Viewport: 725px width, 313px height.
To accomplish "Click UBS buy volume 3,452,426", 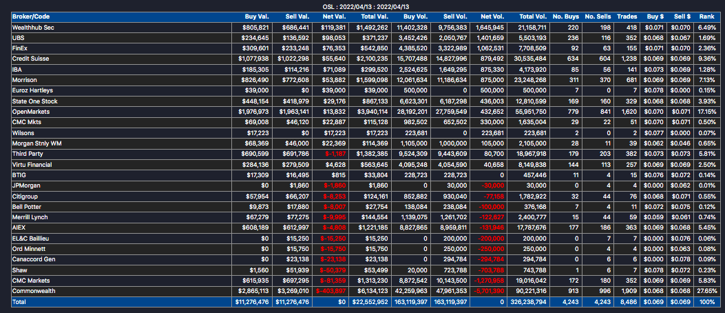I will point(415,37).
